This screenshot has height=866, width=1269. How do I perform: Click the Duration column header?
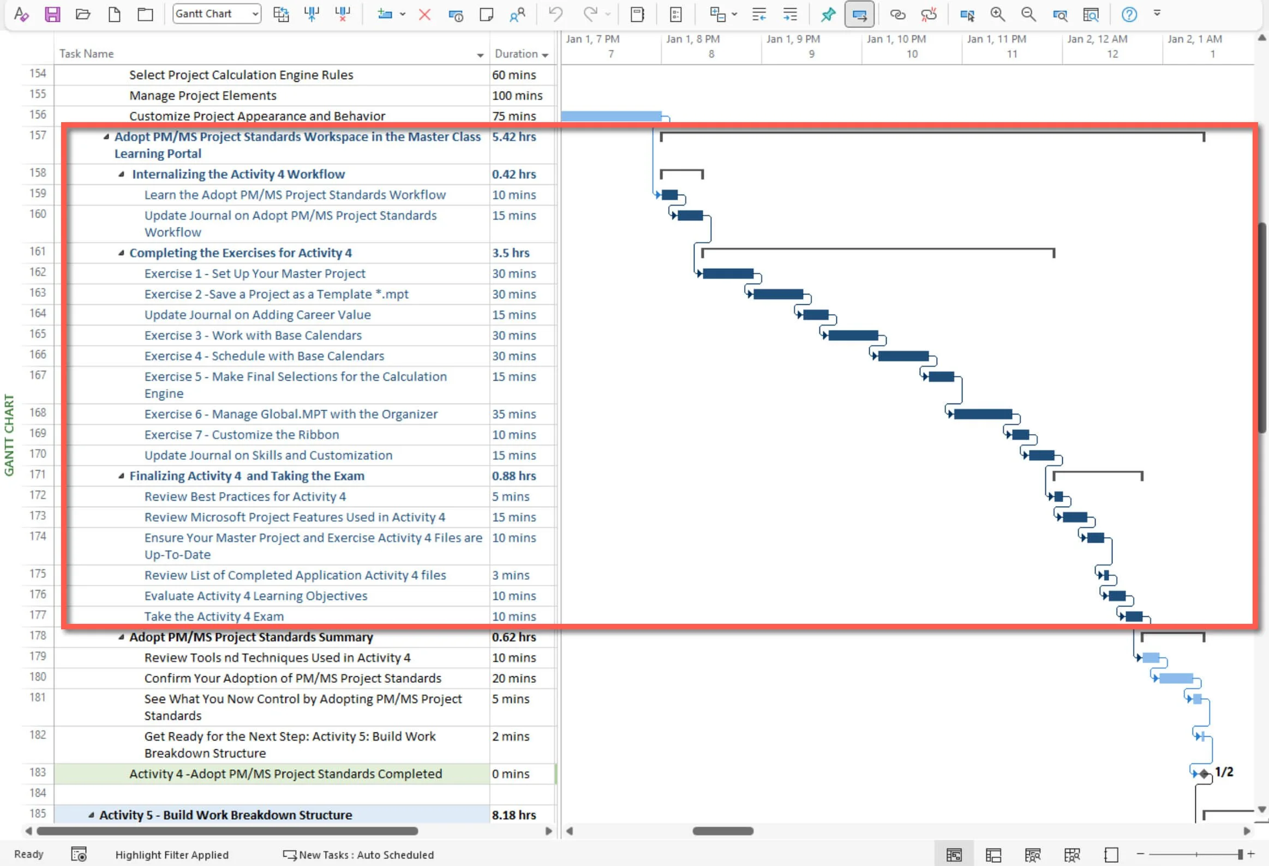pos(522,53)
